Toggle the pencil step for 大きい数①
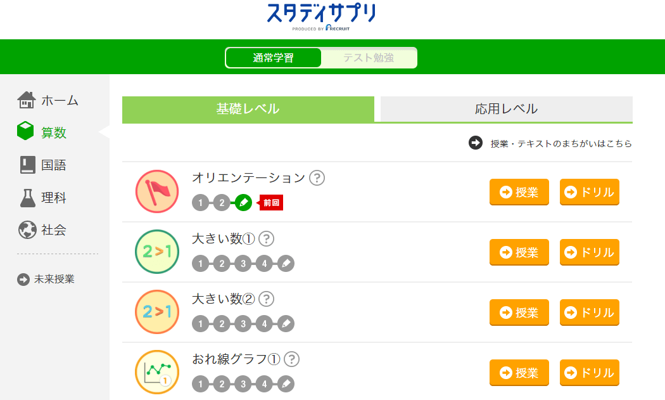 (287, 262)
